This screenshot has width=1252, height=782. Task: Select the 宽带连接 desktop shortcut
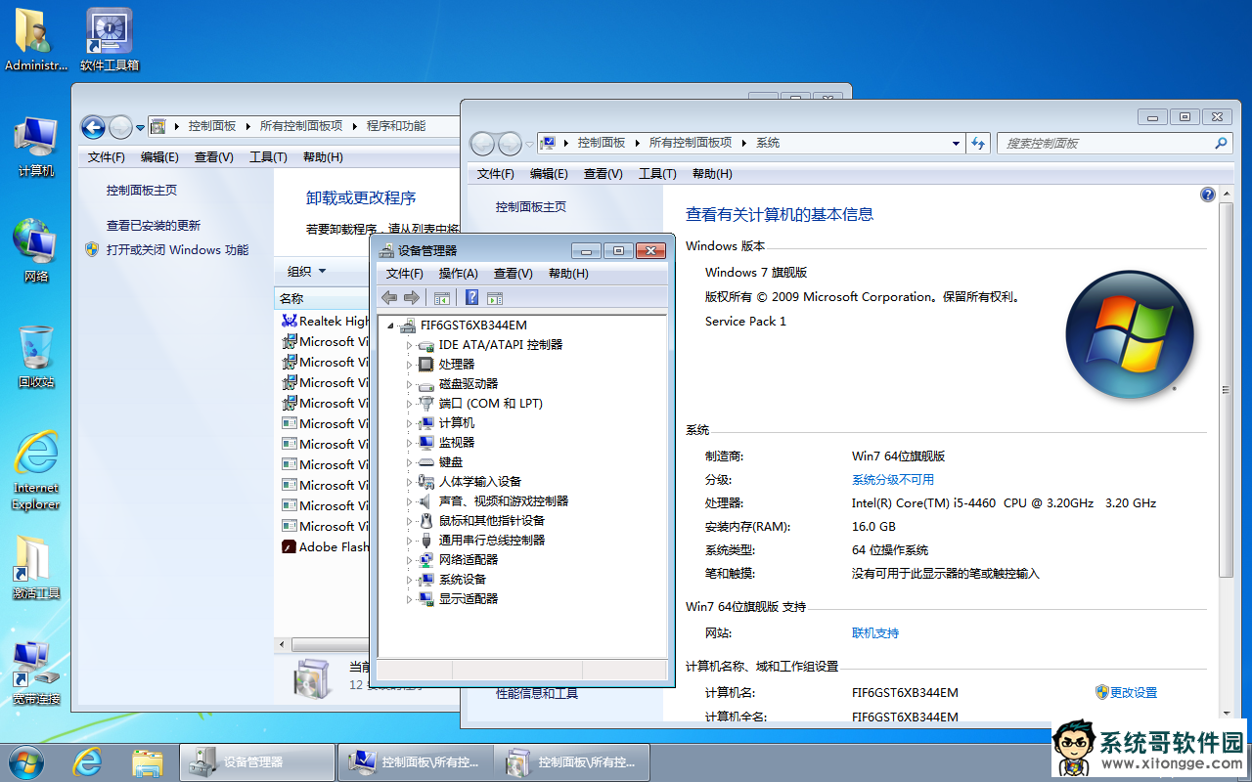coord(36,673)
